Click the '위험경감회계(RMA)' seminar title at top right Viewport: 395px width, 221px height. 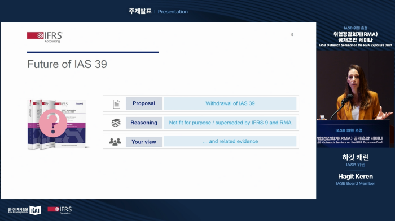(x=355, y=34)
